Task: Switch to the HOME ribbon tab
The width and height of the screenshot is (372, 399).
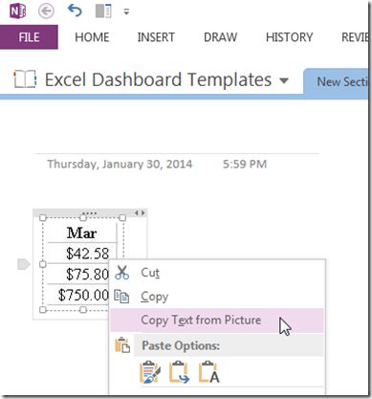Action: 92,37
